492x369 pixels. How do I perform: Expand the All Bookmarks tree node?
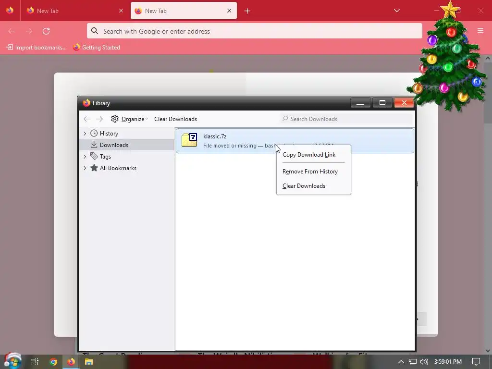85,168
